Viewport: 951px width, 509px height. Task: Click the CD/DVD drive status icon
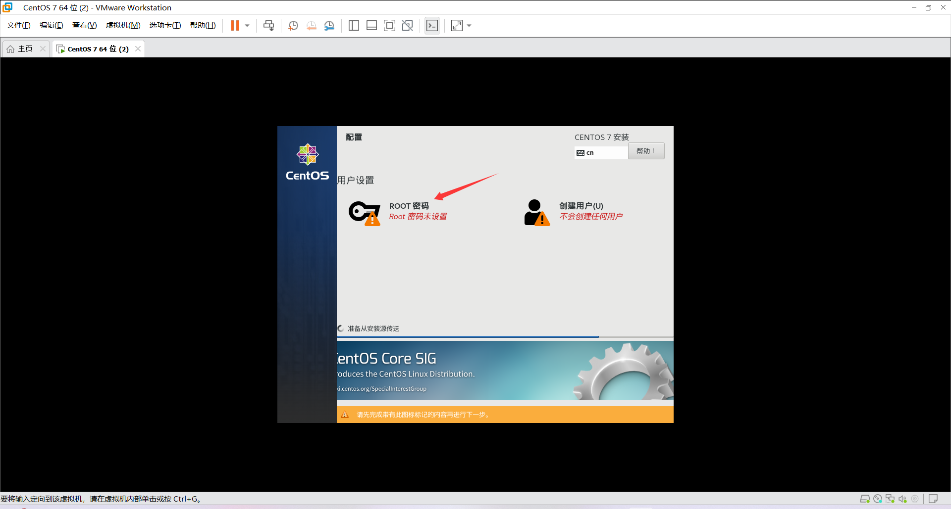tap(878, 499)
